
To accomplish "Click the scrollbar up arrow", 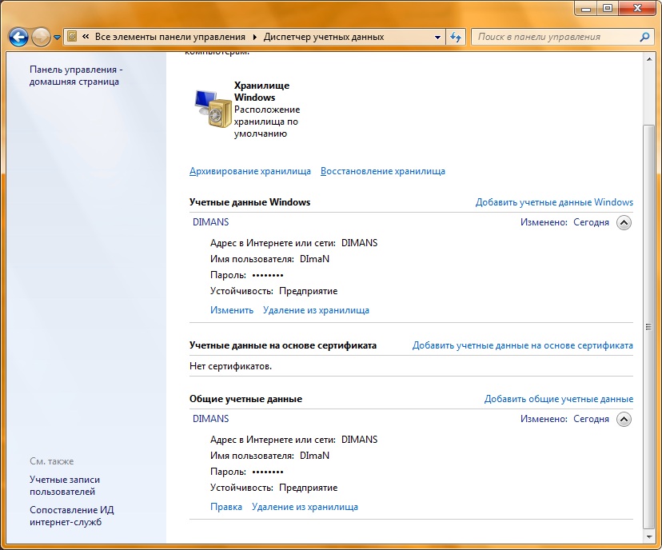I will click(x=649, y=59).
